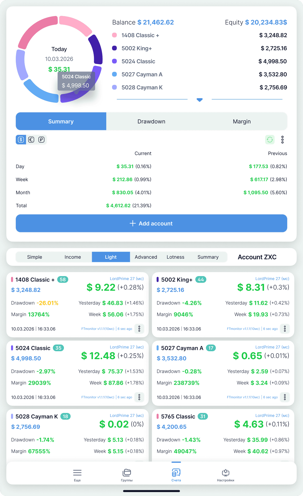Open options menu on 5027 Cayman A card

point(285,397)
